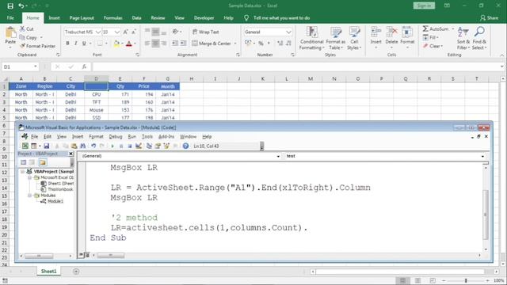Click View Code icon in Project pane
Viewport: 507px width, 285px height.
tap(24, 162)
